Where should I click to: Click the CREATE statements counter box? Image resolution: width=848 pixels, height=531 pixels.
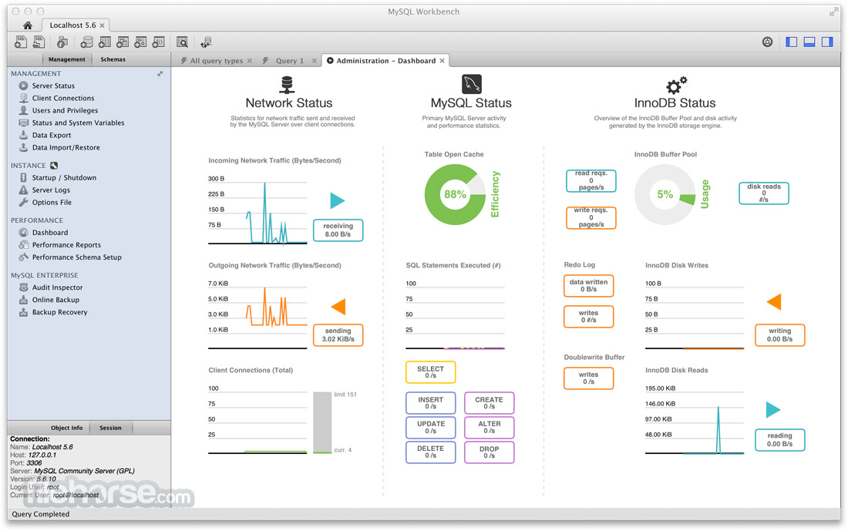(489, 403)
